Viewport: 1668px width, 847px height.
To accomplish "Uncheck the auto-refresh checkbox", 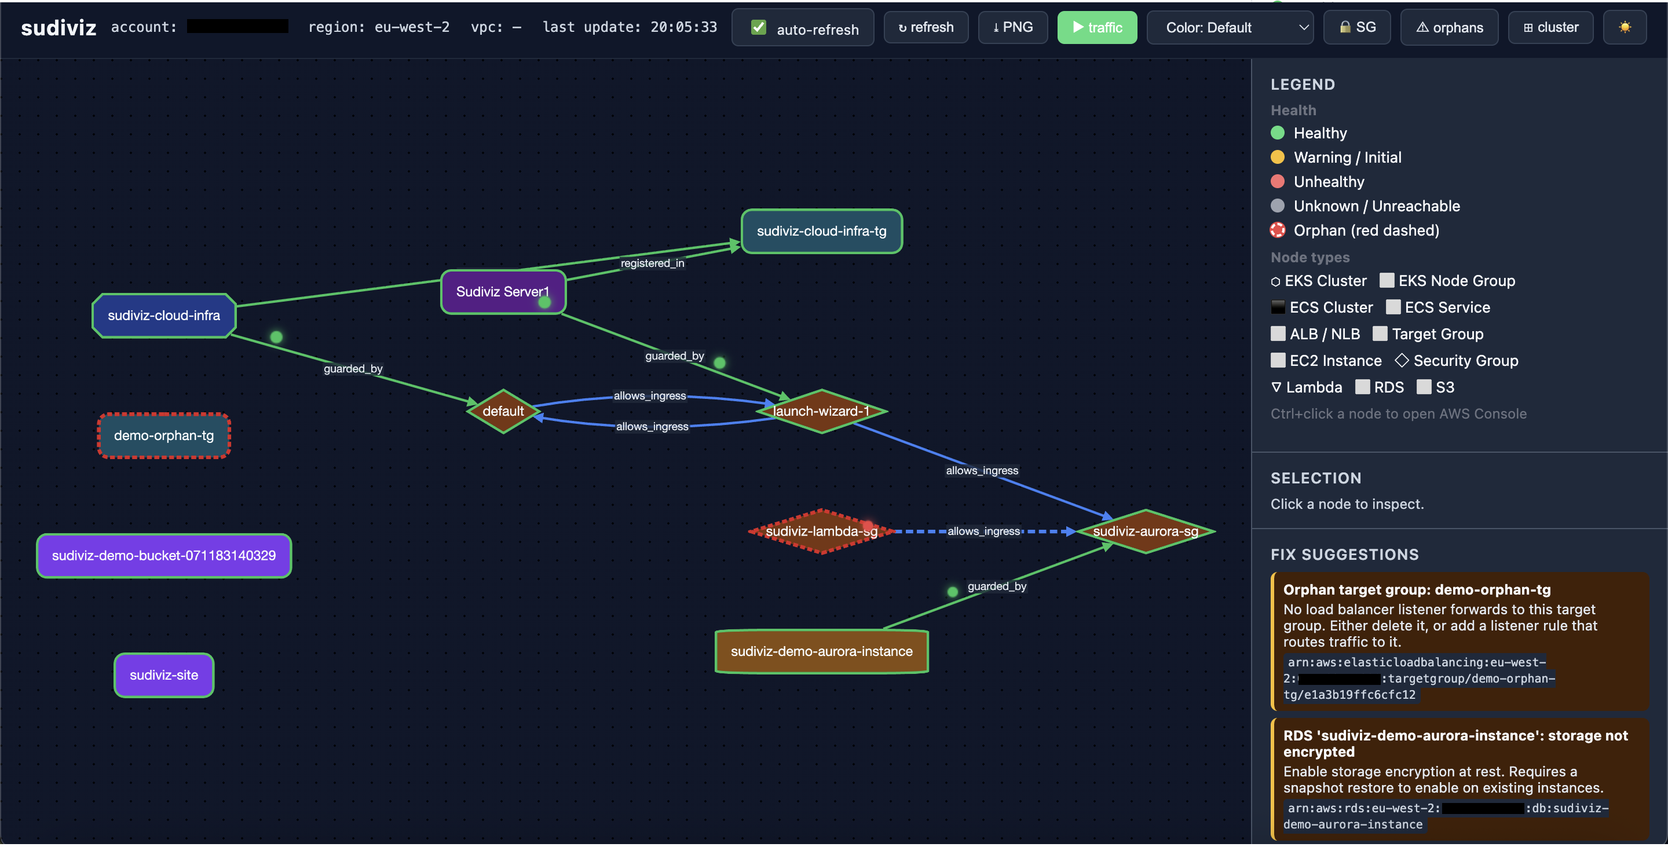I will pyautogui.click(x=758, y=27).
